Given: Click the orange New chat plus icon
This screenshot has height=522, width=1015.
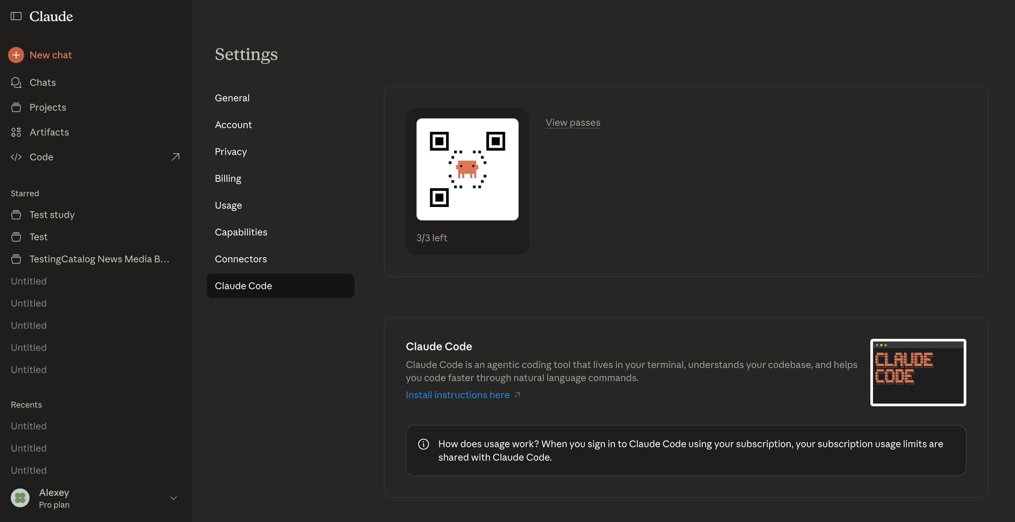Looking at the screenshot, I should [x=16, y=55].
